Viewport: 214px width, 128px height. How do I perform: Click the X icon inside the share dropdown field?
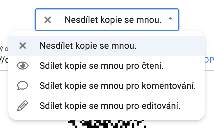(48, 20)
